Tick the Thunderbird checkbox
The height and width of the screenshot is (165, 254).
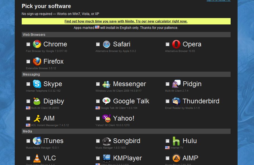pos(167,101)
